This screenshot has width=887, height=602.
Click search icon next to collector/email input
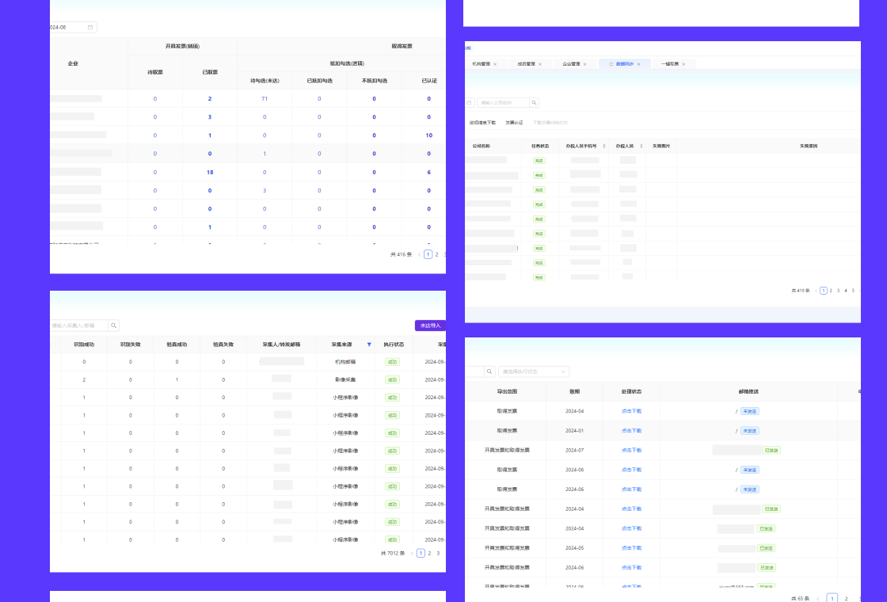(x=114, y=326)
